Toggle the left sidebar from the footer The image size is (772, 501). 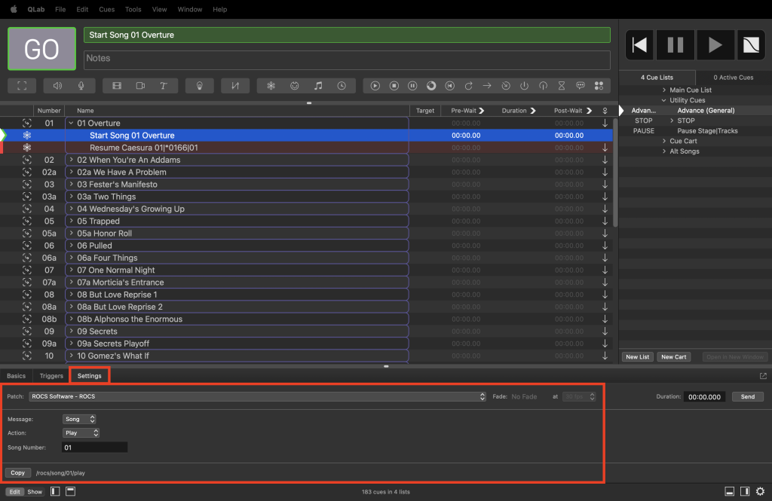pos(55,491)
